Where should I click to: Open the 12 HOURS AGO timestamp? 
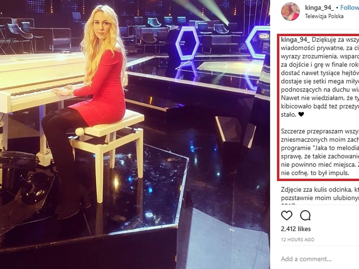298,240
